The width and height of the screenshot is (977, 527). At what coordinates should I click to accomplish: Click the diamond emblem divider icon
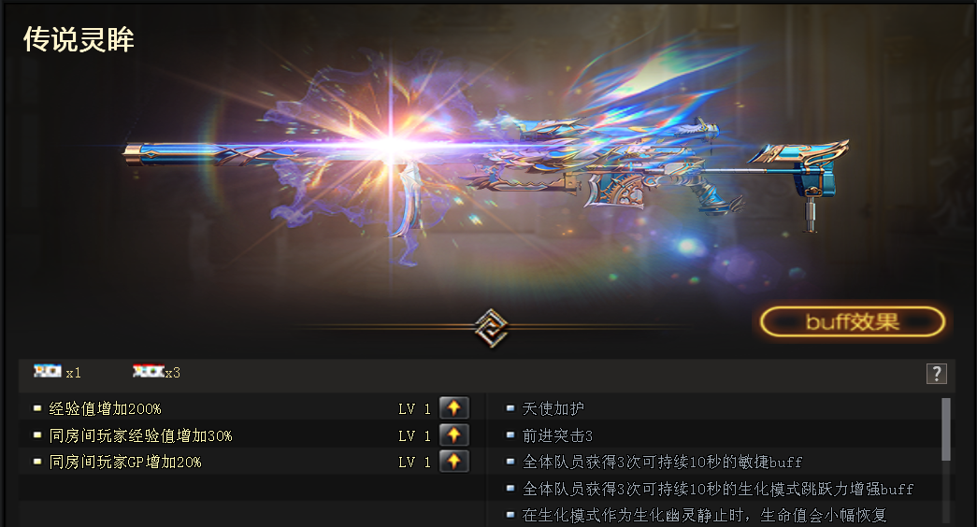point(491,327)
